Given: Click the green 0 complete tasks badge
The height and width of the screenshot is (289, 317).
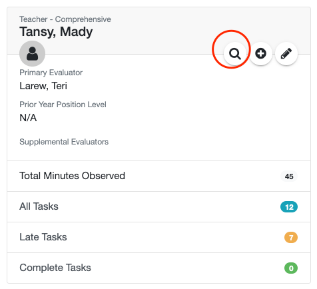Looking at the screenshot, I should [x=291, y=268].
